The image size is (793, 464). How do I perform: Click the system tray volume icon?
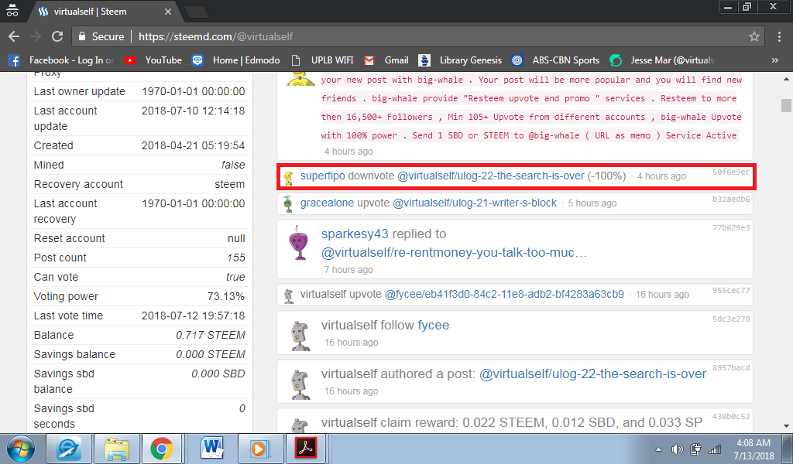click(x=677, y=449)
